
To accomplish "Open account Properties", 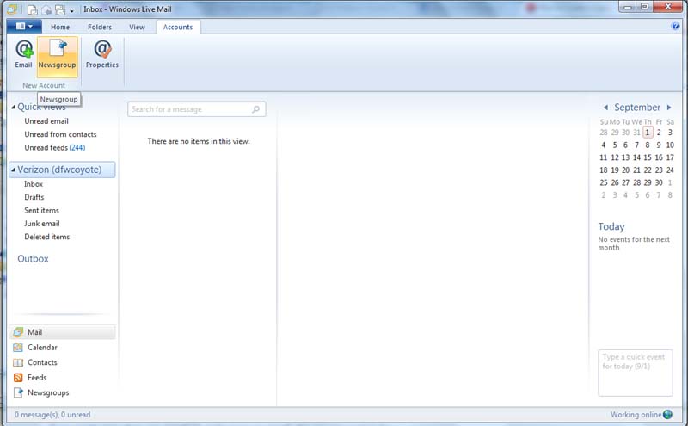I will pos(102,54).
